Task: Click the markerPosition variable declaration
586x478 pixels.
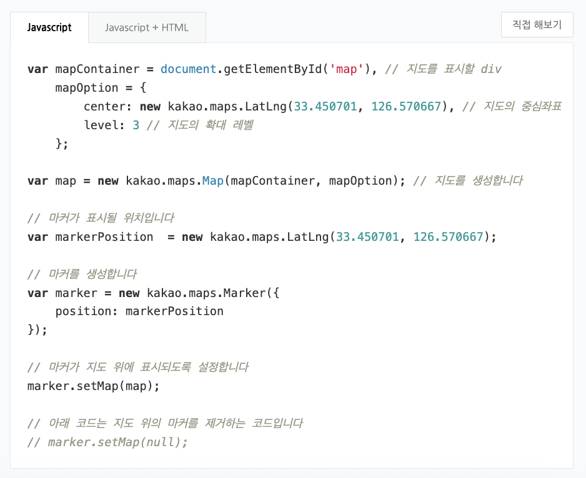Action: pos(91,237)
